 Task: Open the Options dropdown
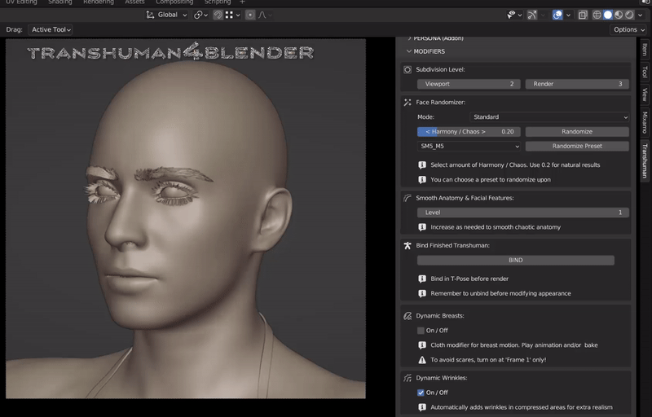[628, 29]
